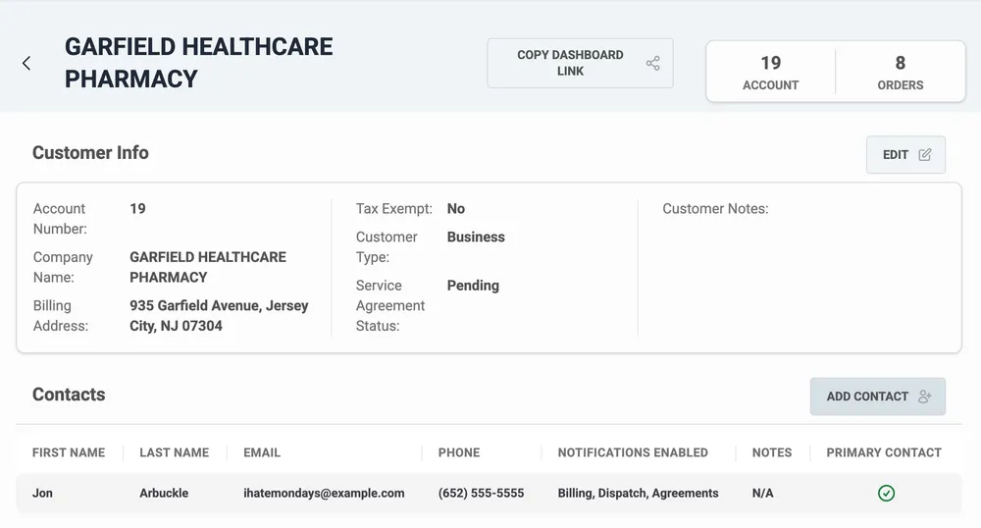Select the 935 Garfield Avenue billing address

pos(219,315)
